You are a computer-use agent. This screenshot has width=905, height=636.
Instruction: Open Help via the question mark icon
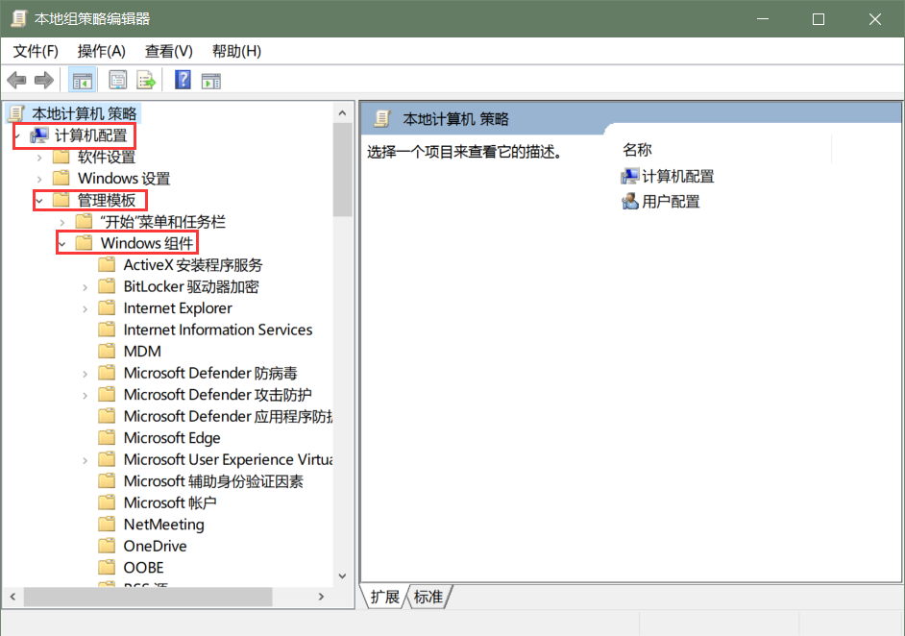click(183, 81)
